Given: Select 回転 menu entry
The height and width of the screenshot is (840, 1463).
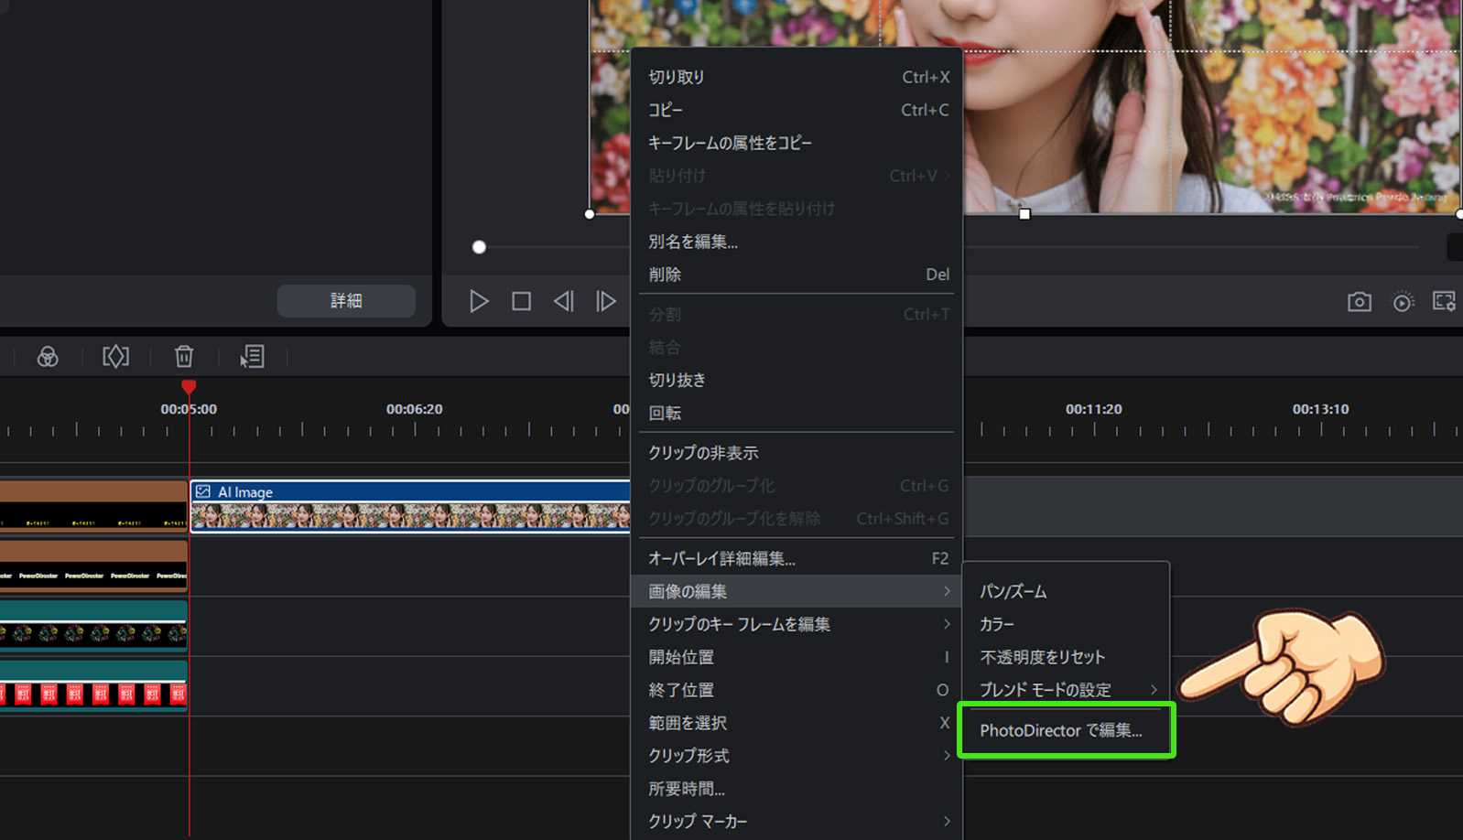Looking at the screenshot, I should click(797, 413).
